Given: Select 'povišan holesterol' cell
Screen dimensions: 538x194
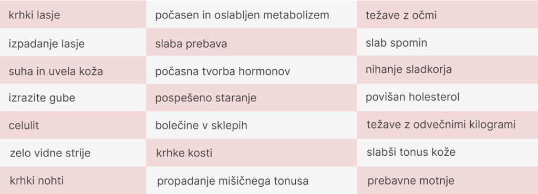Looking at the screenshot, I should pos(448,98).
